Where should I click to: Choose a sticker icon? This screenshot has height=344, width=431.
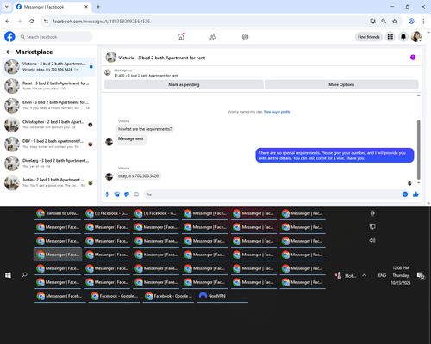[x=127, y=194]
